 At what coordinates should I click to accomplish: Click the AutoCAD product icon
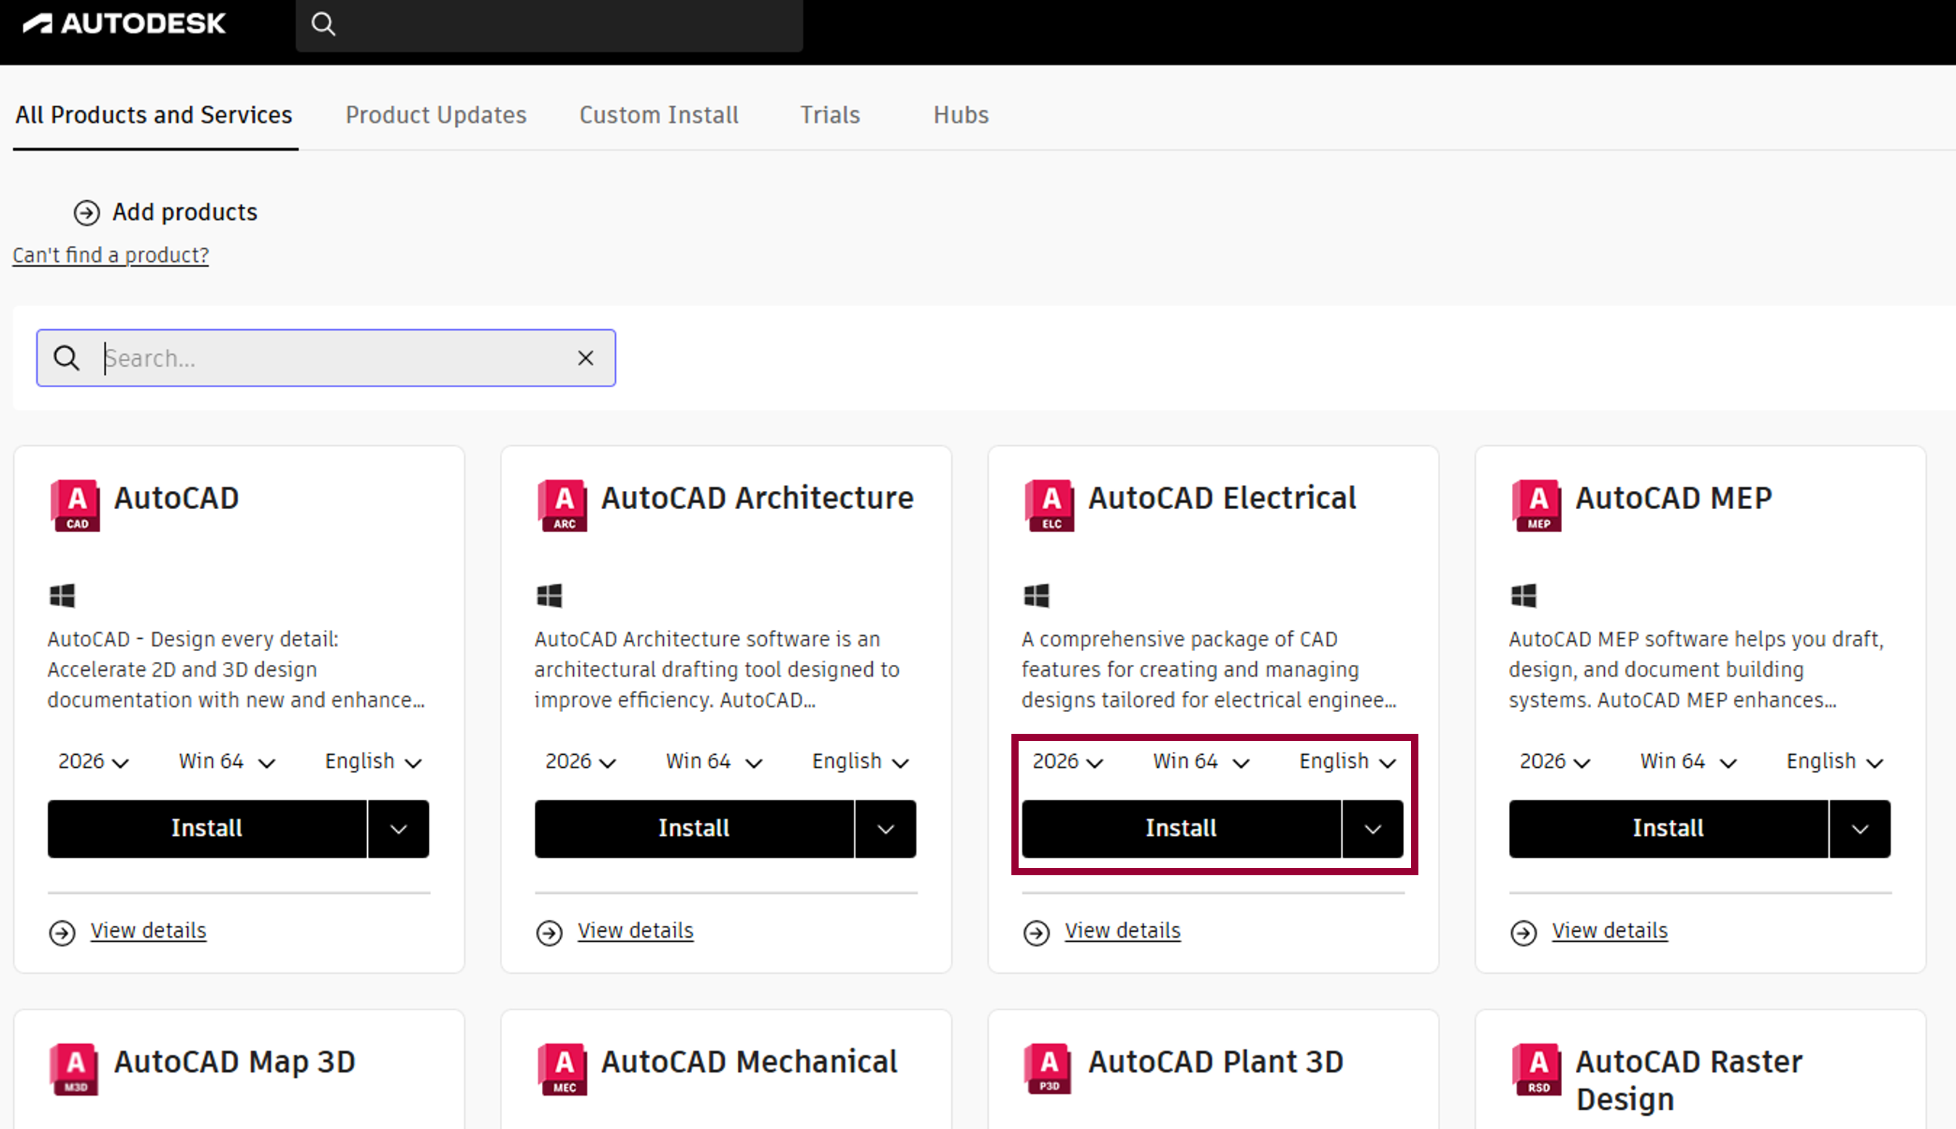point(75,505)
